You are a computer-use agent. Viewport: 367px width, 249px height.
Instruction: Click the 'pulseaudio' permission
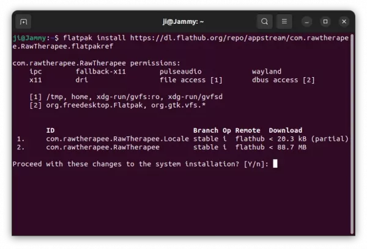point(180,72)
